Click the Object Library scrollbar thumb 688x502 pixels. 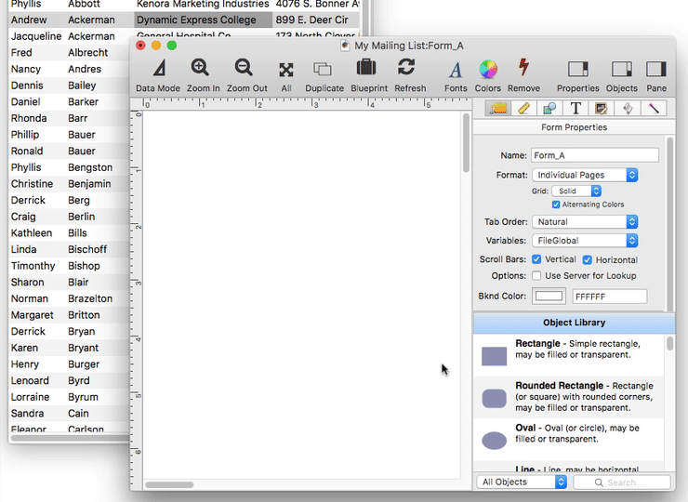669,343
